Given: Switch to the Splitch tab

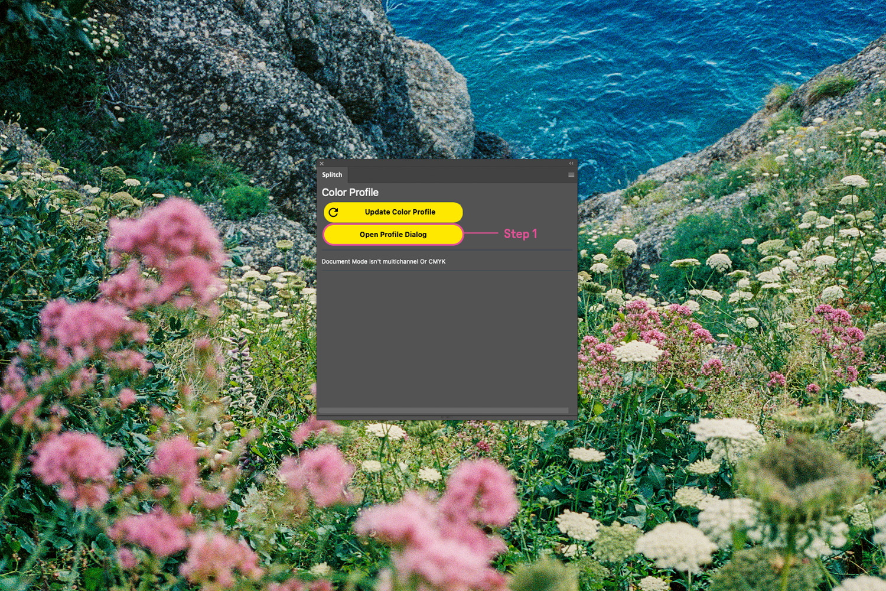Looking at the screenshot, I should [x=332, y=175].
